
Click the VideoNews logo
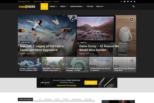coord(27,6)
